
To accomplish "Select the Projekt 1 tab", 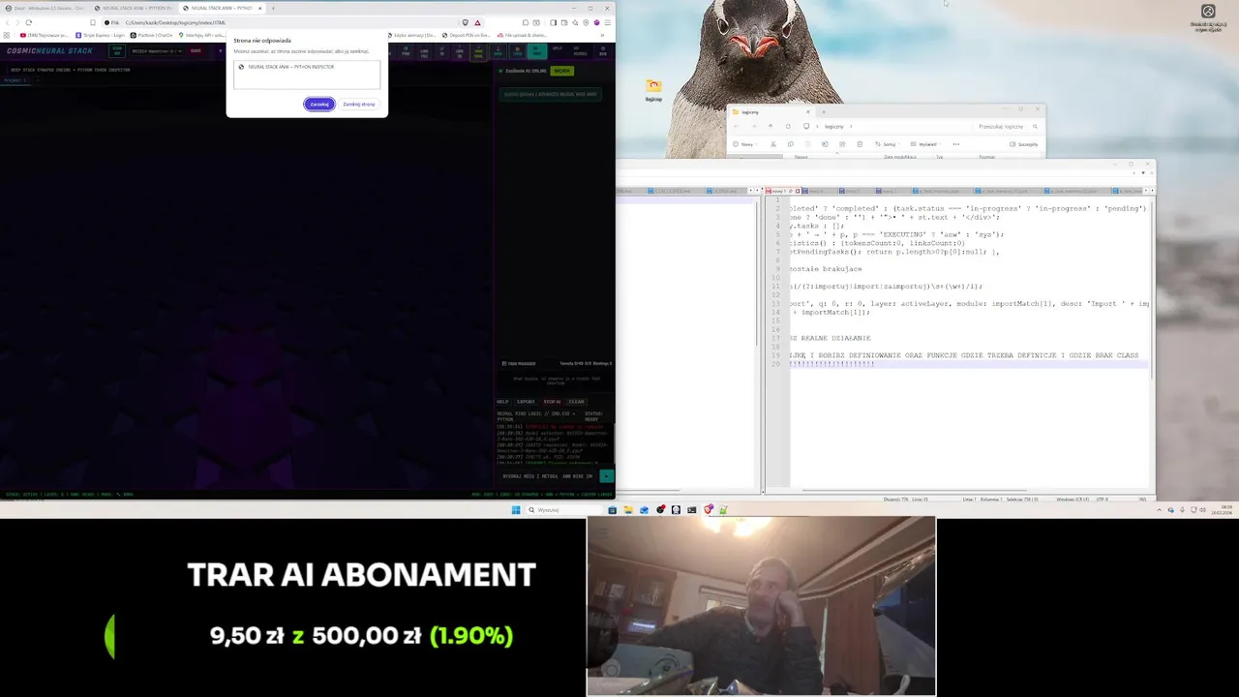I will click(x=14, y=80).
